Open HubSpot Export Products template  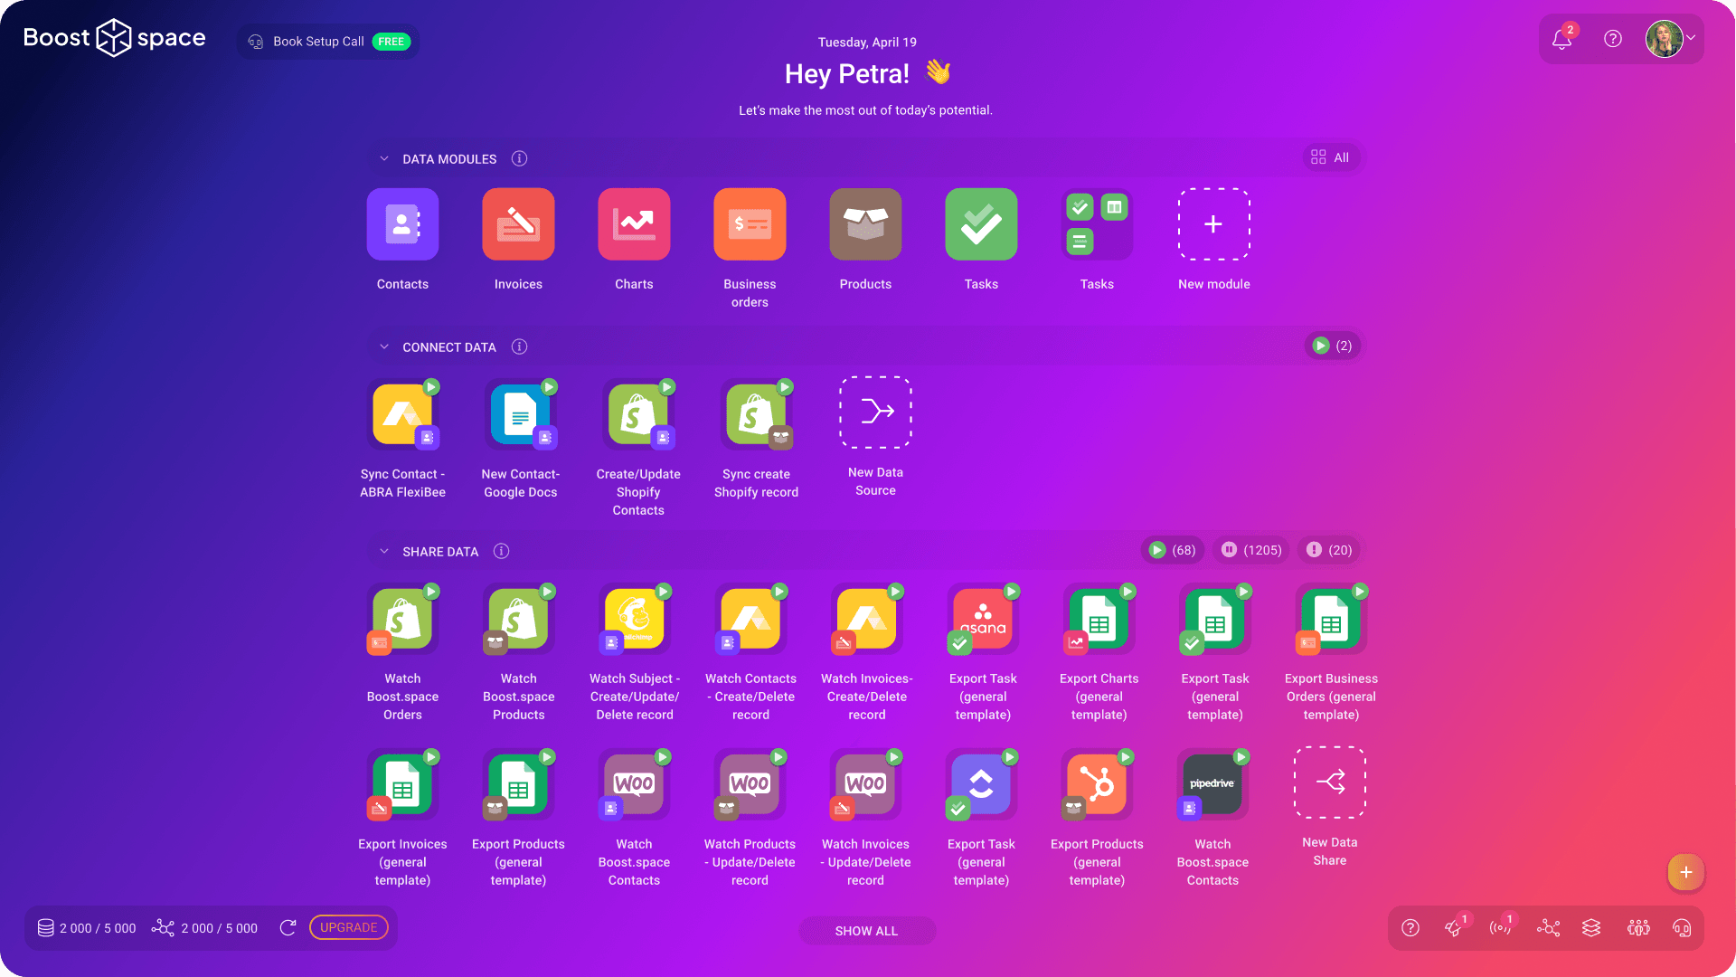[x=1097, y=784]
